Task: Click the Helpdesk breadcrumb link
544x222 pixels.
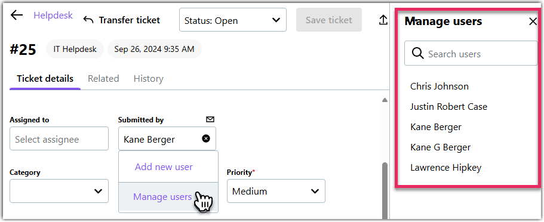Action: pyautogui.click(x=53, y=16)
